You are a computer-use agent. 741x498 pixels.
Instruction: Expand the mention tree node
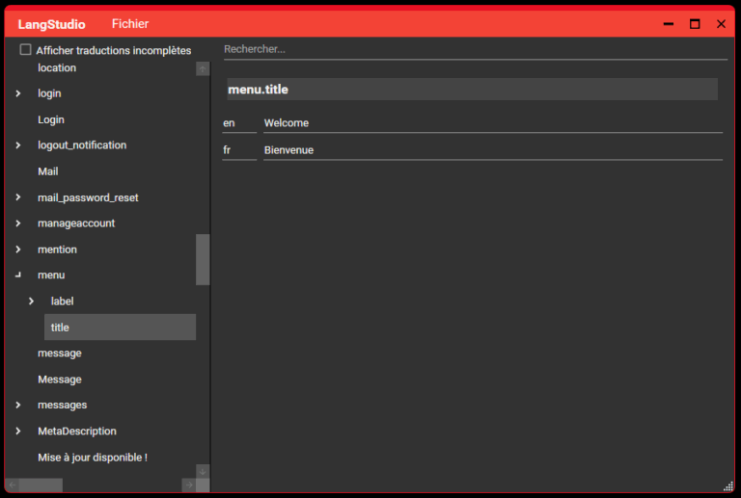tap(18, 249)
